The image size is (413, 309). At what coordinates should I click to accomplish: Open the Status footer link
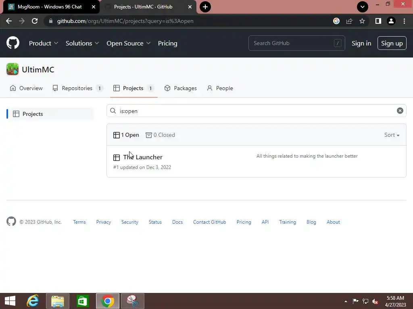pos(155,222)
